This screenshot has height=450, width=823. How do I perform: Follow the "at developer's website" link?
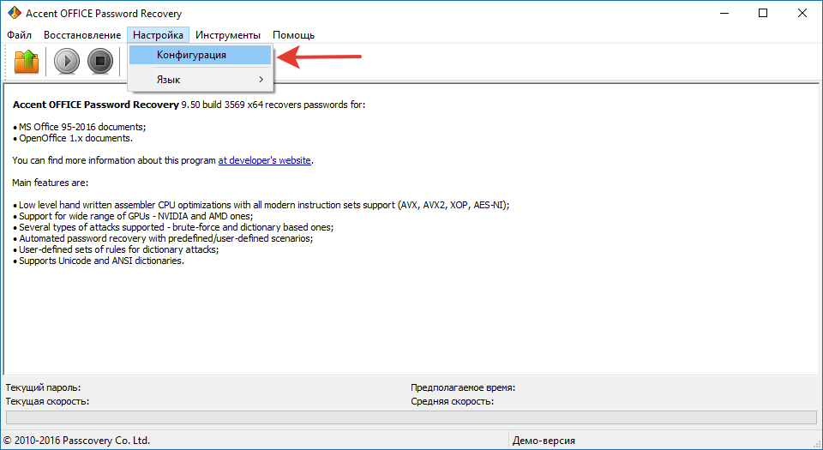[x=264, y=160]
